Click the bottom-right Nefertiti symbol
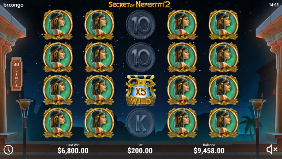The height and width of the screenshot is (159, 282). tap(224, 123)
